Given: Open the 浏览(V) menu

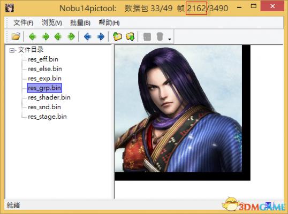Looking at the screenshot, I should pyautogui.click(x=51, y=23).
